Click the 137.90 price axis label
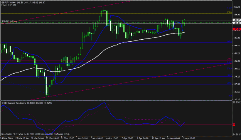This screenshot has height=140, width=241. [236, 84]
